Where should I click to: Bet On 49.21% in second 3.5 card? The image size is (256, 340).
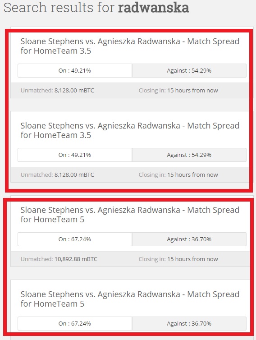[x=75, y=155]
